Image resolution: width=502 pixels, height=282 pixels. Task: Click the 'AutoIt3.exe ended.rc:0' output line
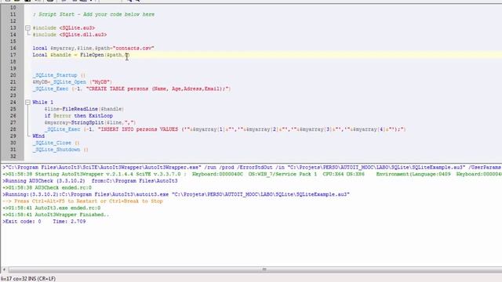tap(52, 208)
